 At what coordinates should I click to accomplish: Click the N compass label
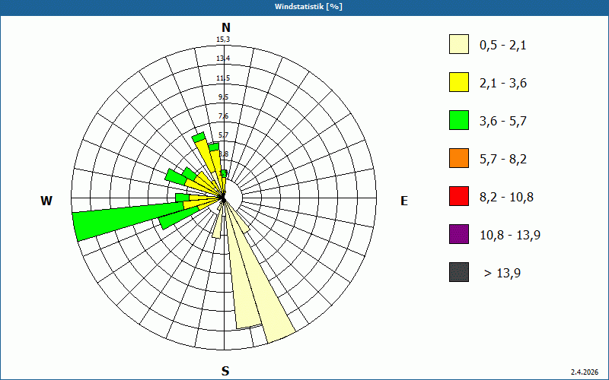(x=225, y=27)
